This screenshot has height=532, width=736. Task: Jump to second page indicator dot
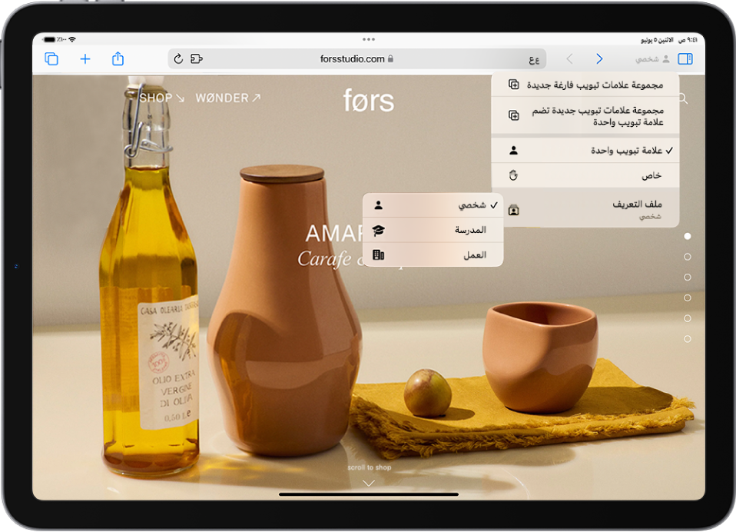point(688,257)
